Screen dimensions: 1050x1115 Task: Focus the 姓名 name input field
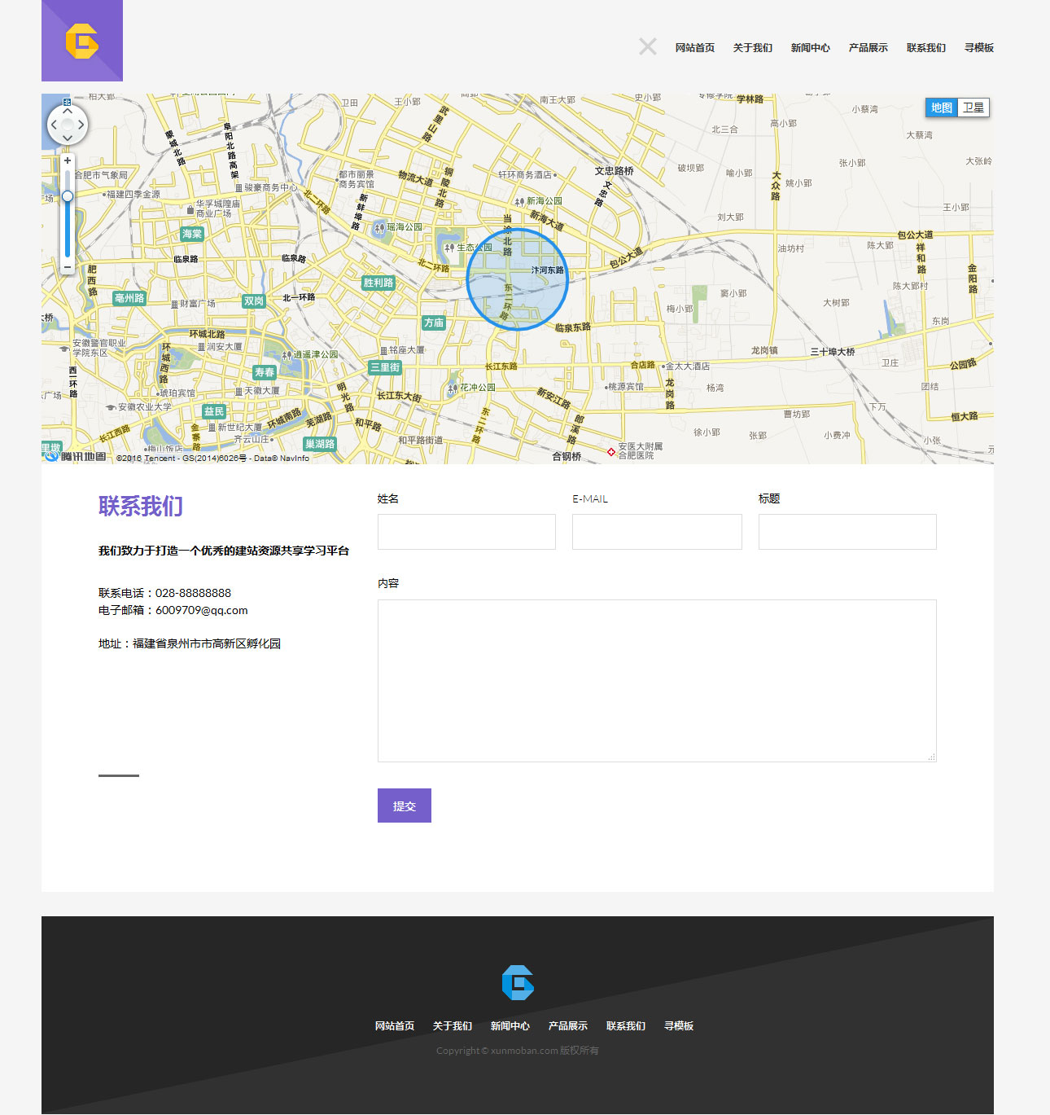(x=466, y=532)
